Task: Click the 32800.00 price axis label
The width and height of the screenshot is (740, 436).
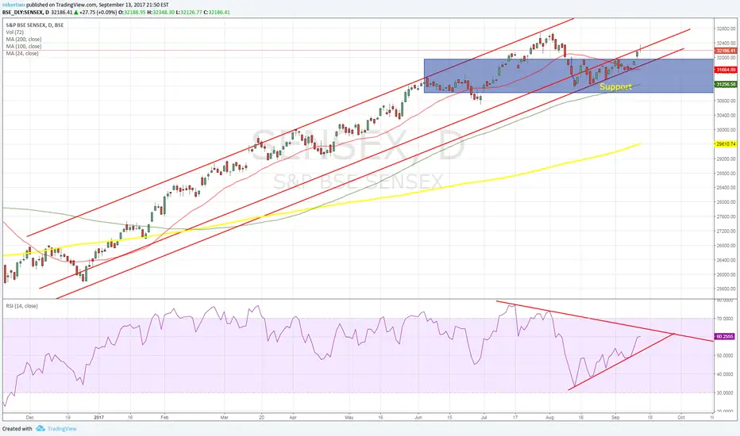Action: tap(726, 29)
